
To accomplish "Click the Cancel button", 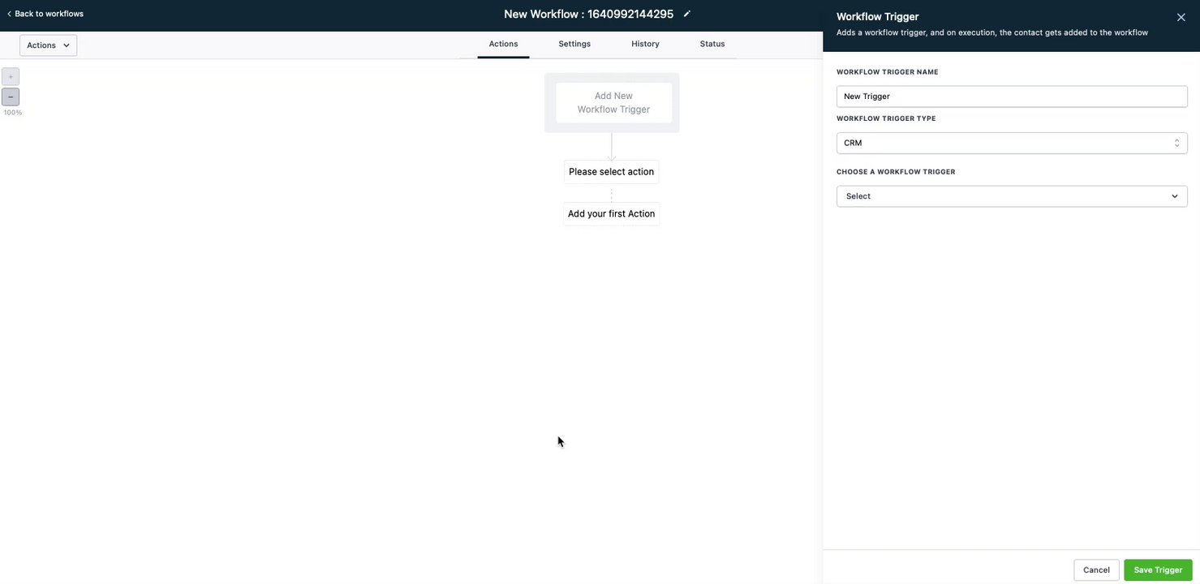I will pyautogui.click(x=1096, y=570).
